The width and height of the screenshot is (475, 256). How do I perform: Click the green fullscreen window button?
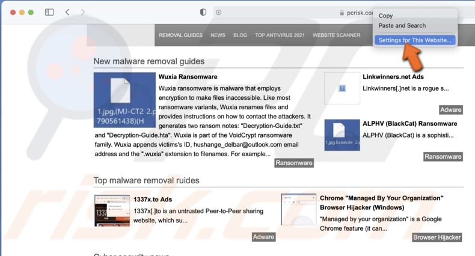tap(31, 13)
